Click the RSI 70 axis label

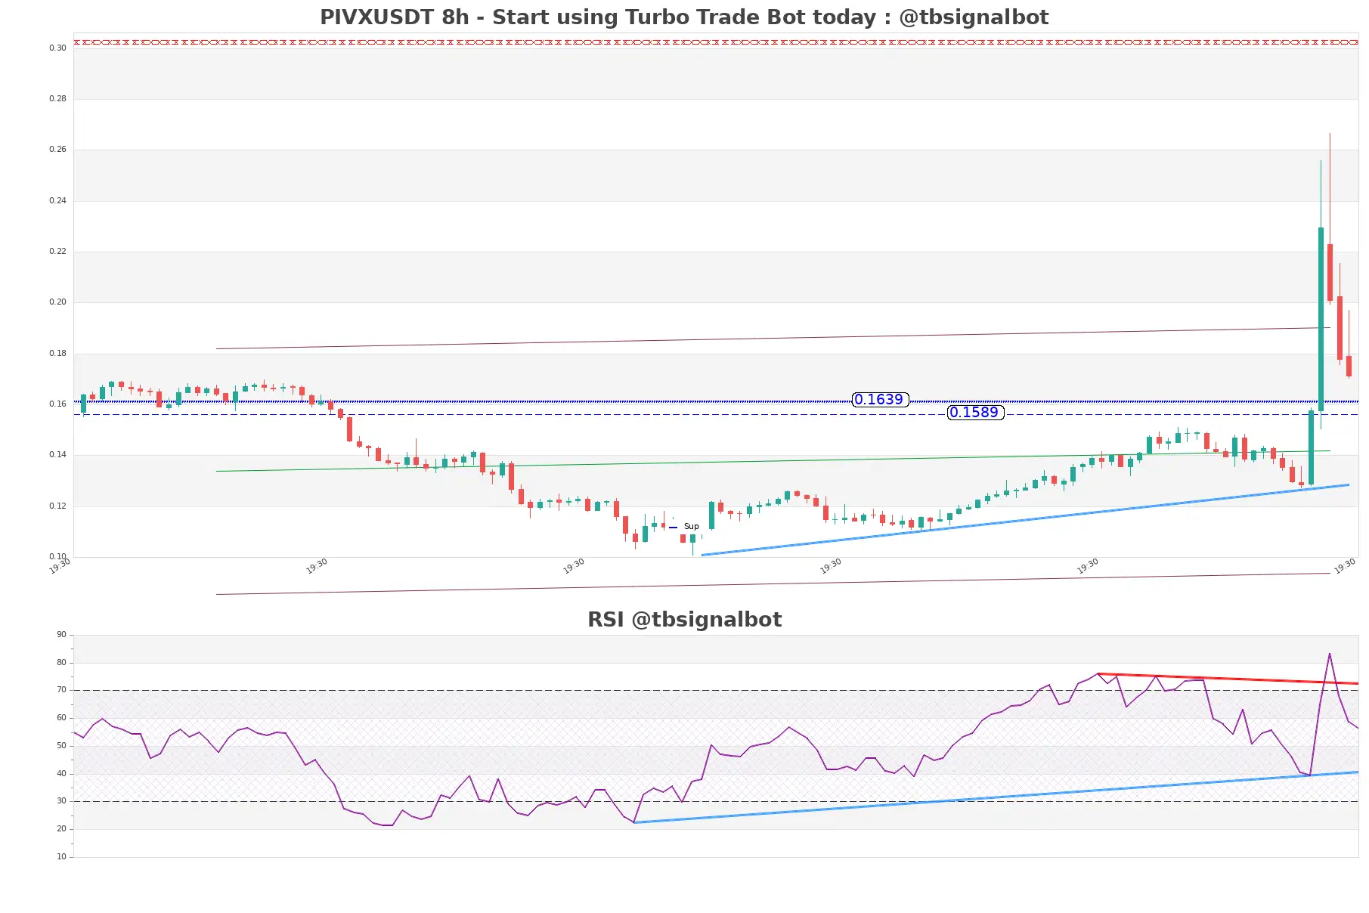(x=61, y=689)
